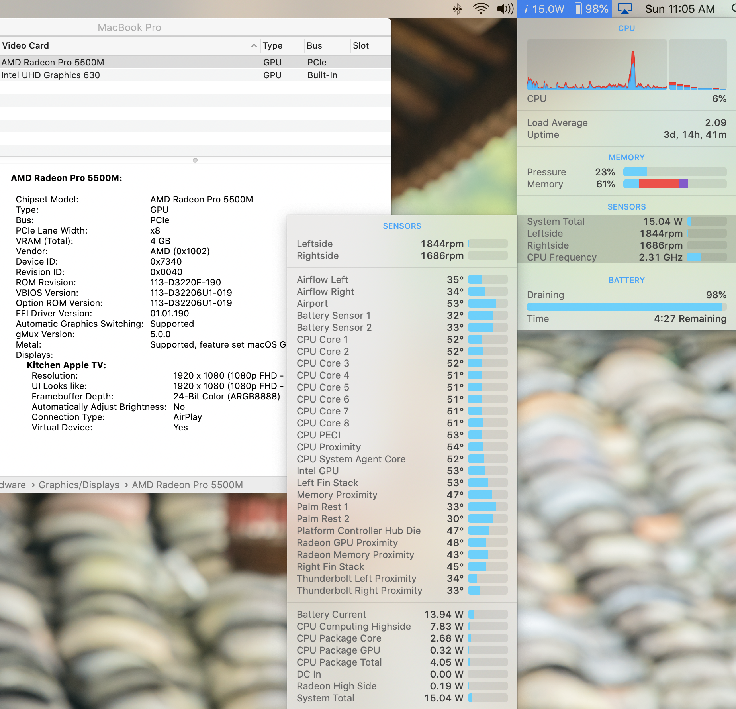The image size is (736, 709).
Task: Select the Intel UHD Graphics 630 row
Action: pyautogui.click(x=196, y=75)
